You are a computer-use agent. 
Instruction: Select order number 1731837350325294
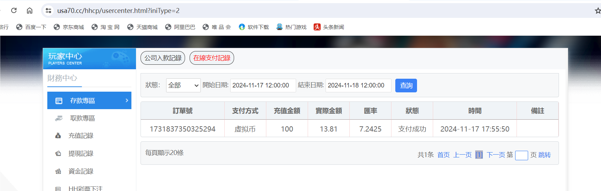[x=183, y=129]
